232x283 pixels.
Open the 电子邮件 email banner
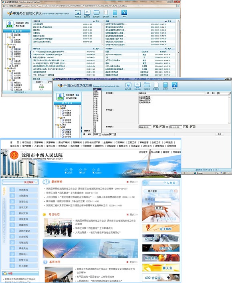[161, 228]
